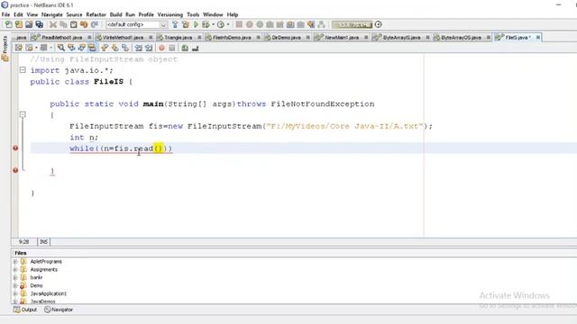Click the Cut scissors icon
Screen dimensions: 577x324
coord(53,24)
